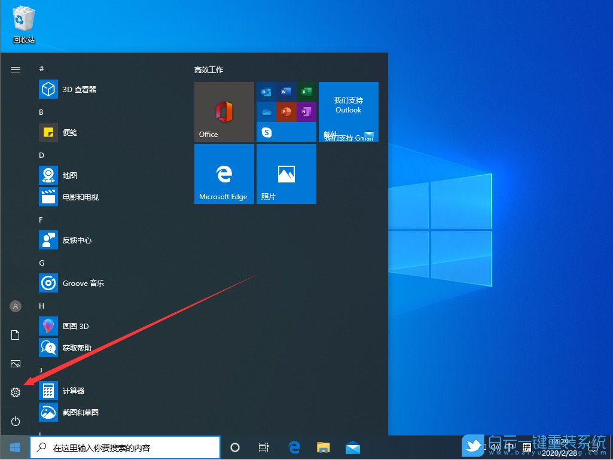613x460 pixels.
Task: Open the 3D 查看器 viewer
Action: [77, 89]
